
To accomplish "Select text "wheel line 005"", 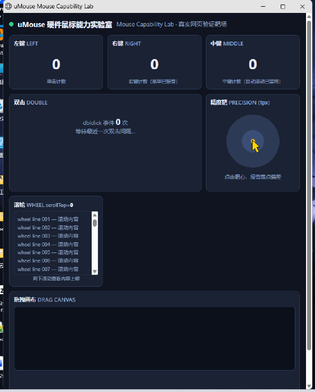I will (34, 253).
